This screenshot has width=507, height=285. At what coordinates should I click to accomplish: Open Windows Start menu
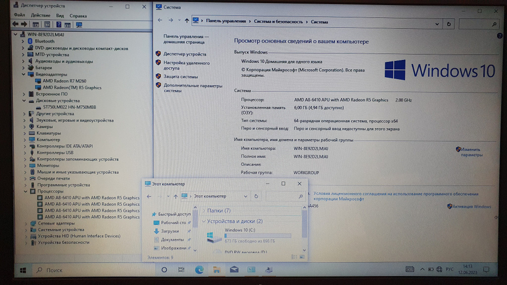pyautogui.click(x=23, y=270)
